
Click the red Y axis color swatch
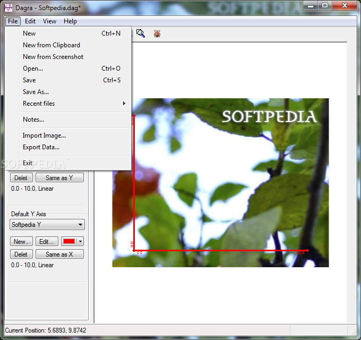coord(69,241)
